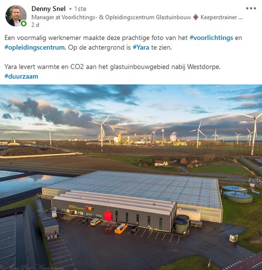Click the diamond separator icon in headline

coord(196,17)
